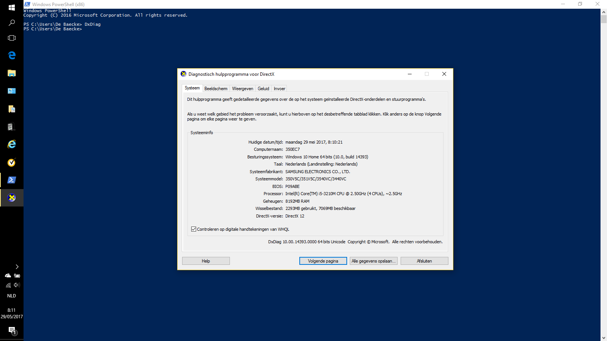The image size is (607, 341).
Task: Open Internet Explorer from taskbar
Action: [12, 144]
